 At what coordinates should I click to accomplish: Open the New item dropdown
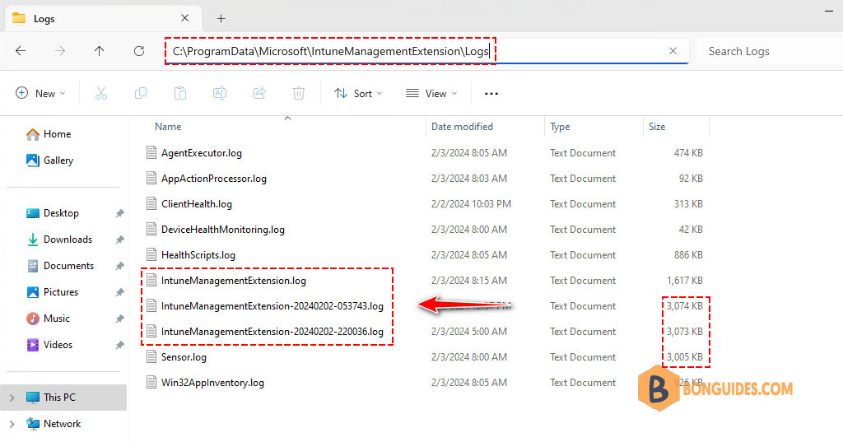[x=41, y=94]
